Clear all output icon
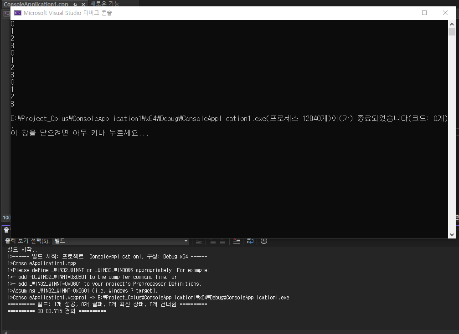The width and height of the screenshot is (459, 334). (x=237, y=241)
